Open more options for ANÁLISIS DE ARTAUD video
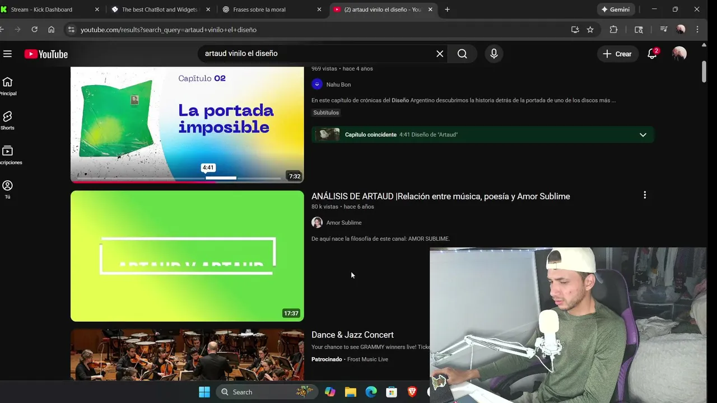 point(645,195)
